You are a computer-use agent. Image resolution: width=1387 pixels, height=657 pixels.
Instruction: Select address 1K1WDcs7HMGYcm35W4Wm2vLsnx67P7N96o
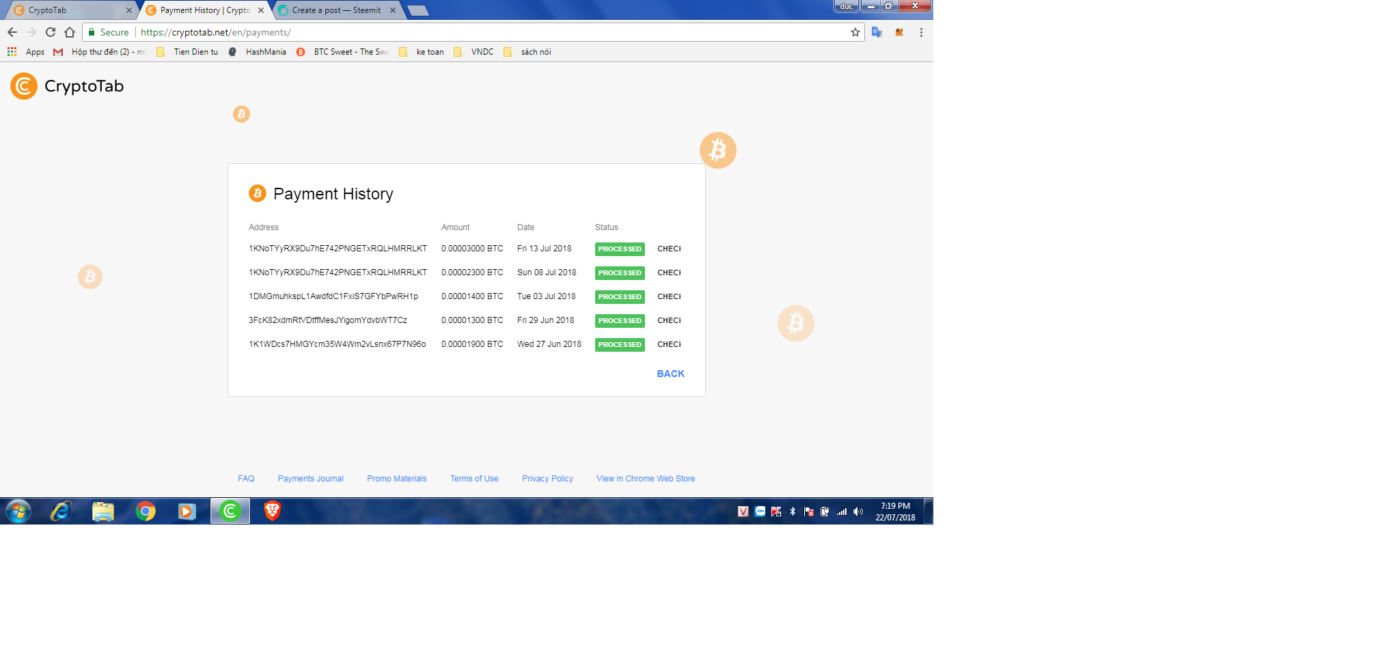[x=338, y=344]
